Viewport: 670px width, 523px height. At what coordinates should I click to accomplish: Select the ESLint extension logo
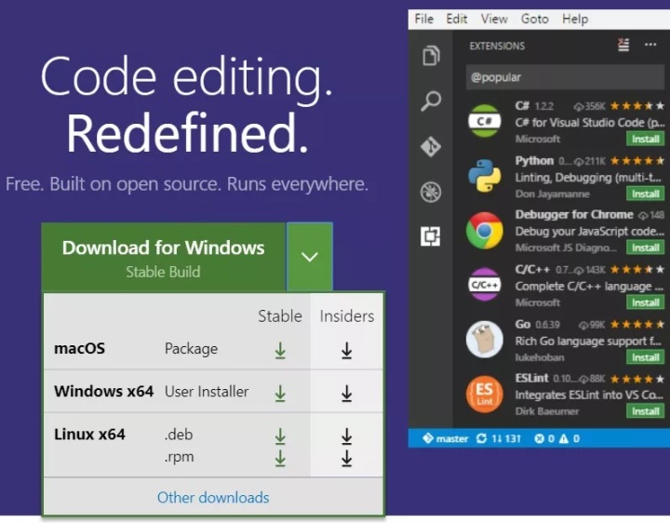pos(484,394)
